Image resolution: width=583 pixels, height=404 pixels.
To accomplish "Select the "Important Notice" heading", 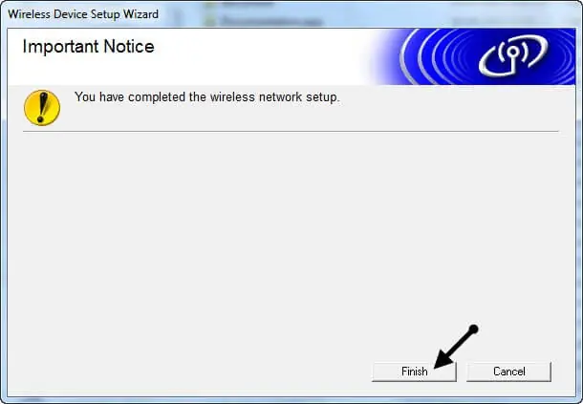I will 88,47.
